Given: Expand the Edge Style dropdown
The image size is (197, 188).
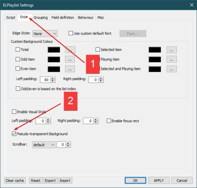Looking at the screenshot, I should tap(45, 34).
